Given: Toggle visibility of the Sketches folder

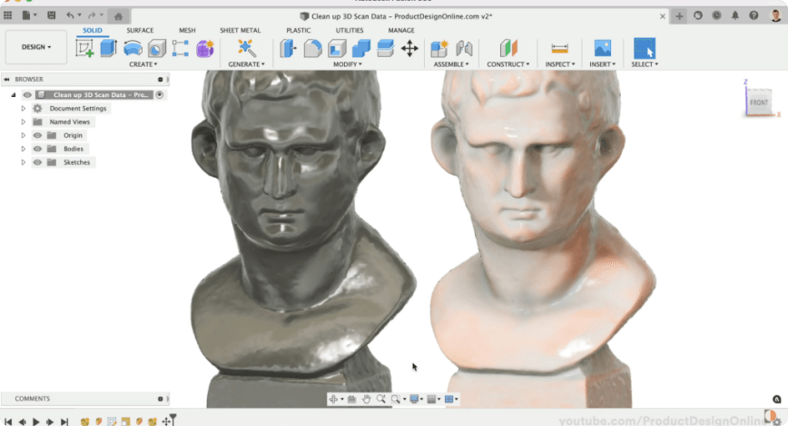Looking at the screenshot, I should coord(38,162).
